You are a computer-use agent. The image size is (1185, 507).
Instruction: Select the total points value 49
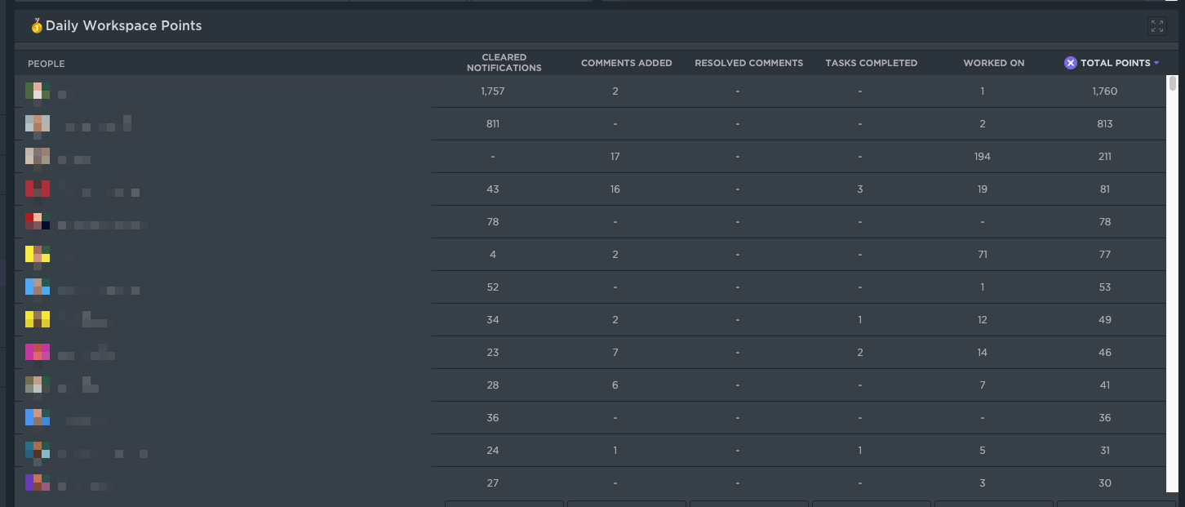click(1105, 320)
